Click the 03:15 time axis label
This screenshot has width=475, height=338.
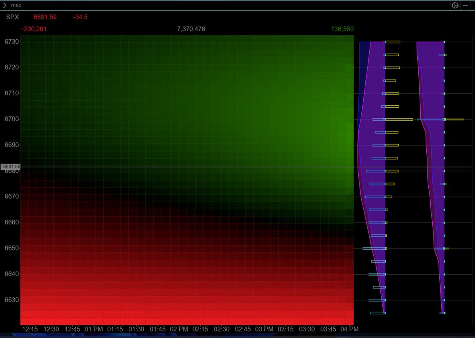tap(285, 329)
